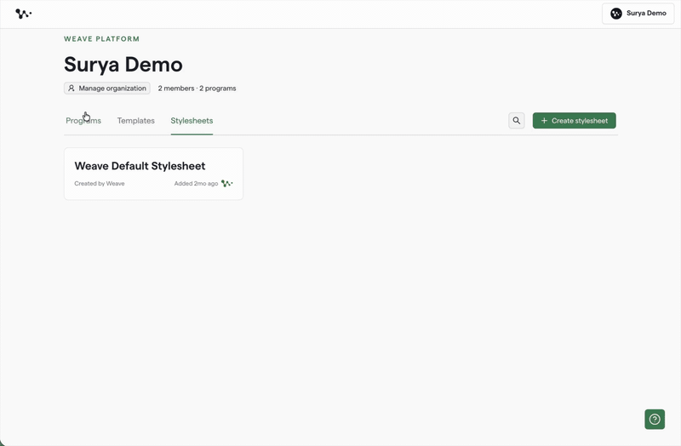Select the Stylesheets tab
Screen dimensions: 681x446
192,121
